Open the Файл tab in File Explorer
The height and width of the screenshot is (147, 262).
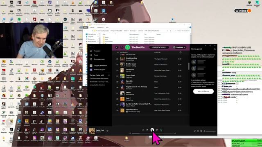point(86,27)
